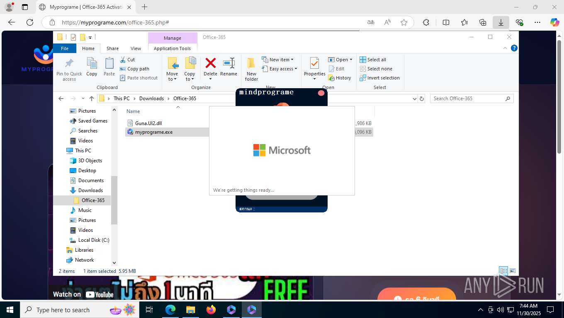Select Guna.UI2.dll file
The height and width of the screenshot is (318, 564).
[148, 123]
